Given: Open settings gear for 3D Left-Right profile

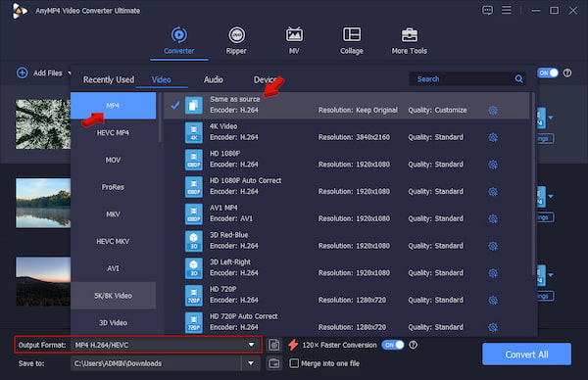Looking at the screenshot, I should [493, 273].
